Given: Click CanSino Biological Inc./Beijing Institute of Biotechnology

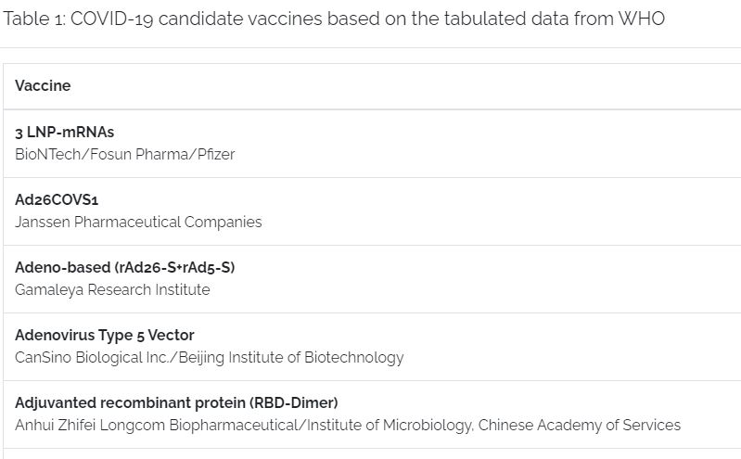Looking at the screenshot, I should (210, 357).
